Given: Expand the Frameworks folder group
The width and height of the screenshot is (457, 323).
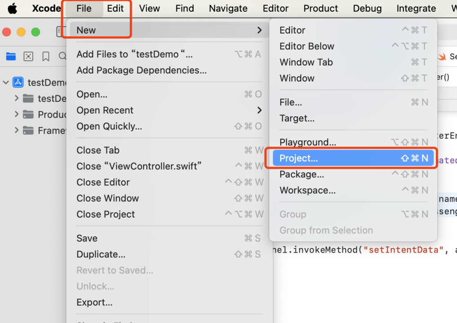Looking at the screenshot, I should [17, 131].
